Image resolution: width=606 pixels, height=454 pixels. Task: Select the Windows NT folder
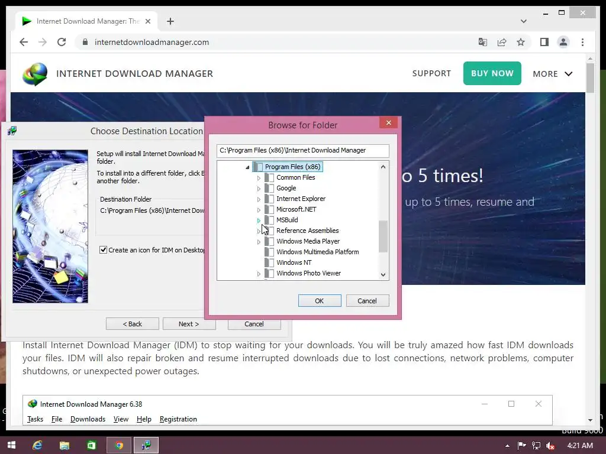(294, 262)
